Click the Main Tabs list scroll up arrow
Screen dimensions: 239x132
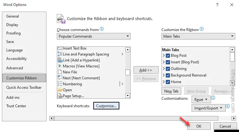(232, 50)
